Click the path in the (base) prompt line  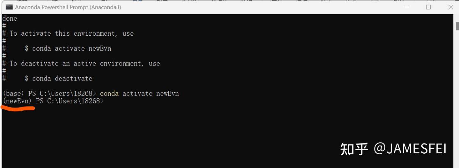click(x=68, y=94)
